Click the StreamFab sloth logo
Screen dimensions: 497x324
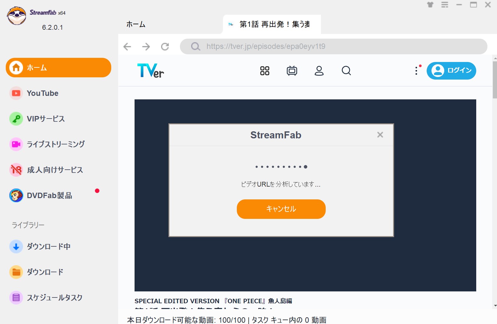(17, 16)
